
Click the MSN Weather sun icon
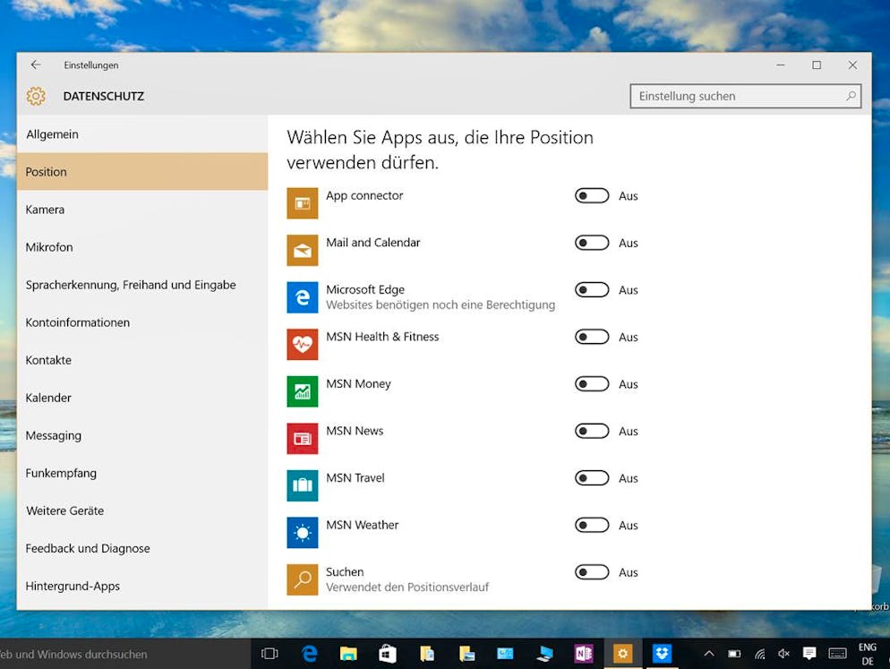coord(302,533)
